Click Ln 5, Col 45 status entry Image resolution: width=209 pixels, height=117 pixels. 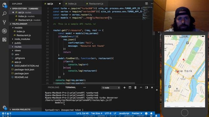coord(82,113)
